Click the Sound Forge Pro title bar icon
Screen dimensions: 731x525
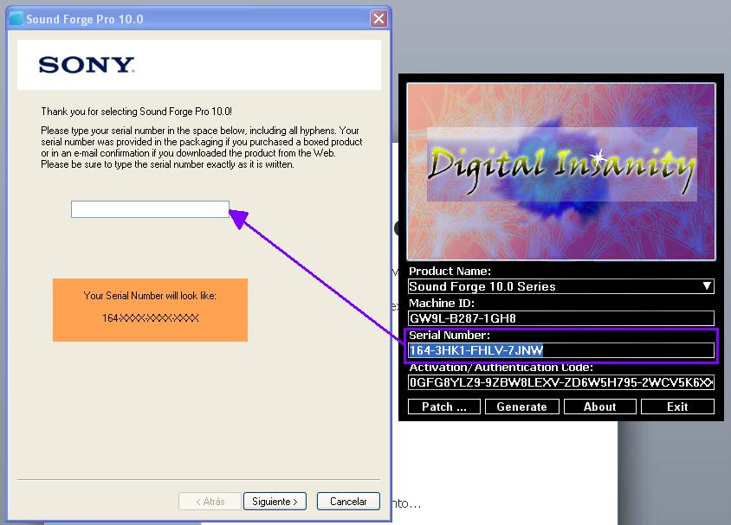[x=16, y=19]
